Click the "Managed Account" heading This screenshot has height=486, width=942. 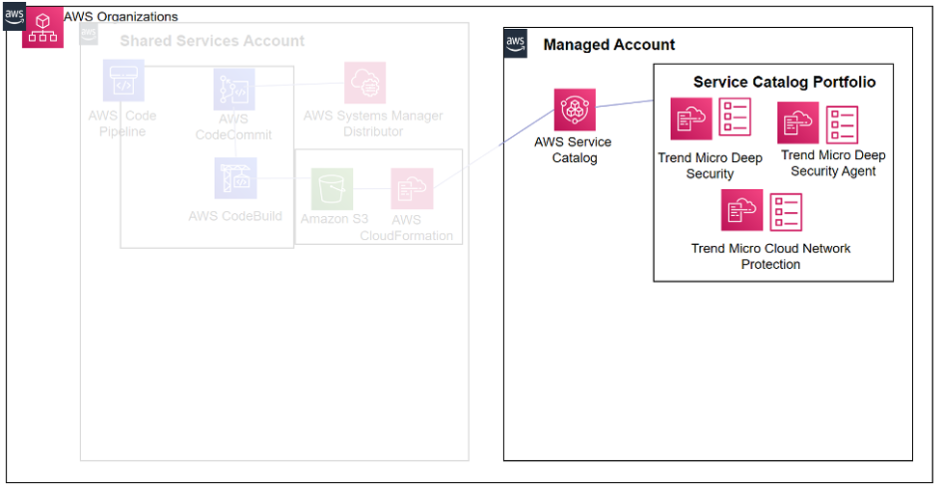click(609, 45)
